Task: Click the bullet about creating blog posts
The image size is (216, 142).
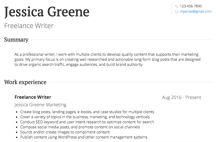Action: coord(87,112)
